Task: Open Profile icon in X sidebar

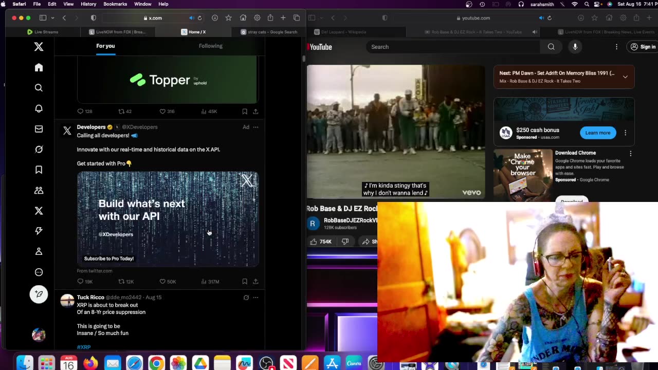Action: click(39, 252)
